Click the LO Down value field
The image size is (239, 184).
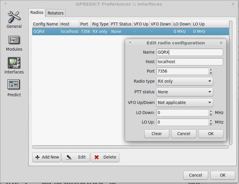(x=183, y=113)
